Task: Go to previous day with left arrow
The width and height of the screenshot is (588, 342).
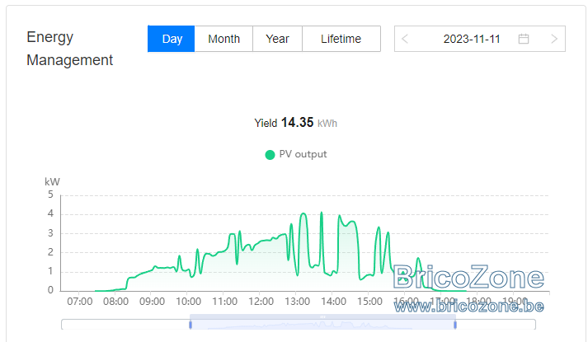Action: click(x=405, y=39)
